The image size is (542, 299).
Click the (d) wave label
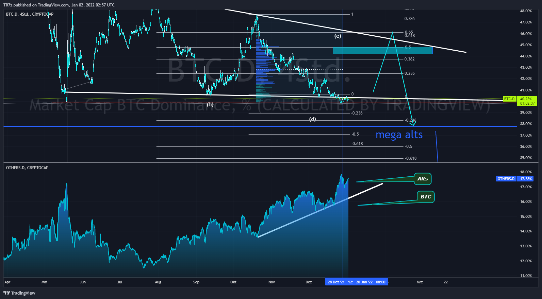coord(312,119)
